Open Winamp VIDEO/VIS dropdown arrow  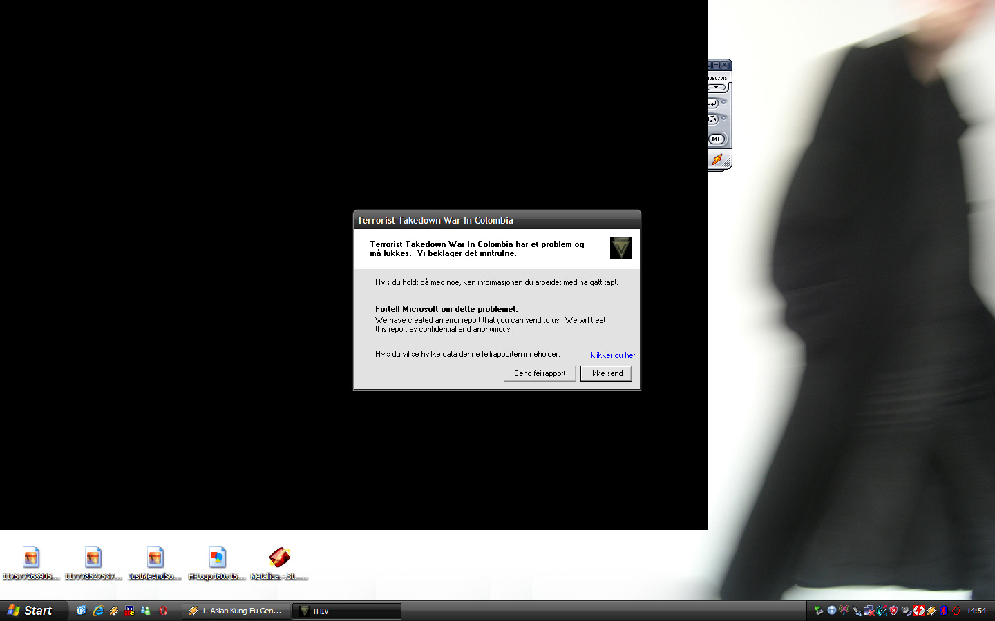(717, 87)
